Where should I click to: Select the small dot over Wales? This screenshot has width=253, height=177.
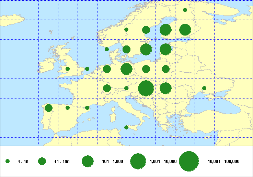point(68,69)
